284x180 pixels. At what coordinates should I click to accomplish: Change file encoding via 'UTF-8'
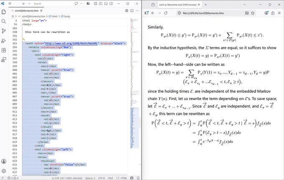point(101,178)
